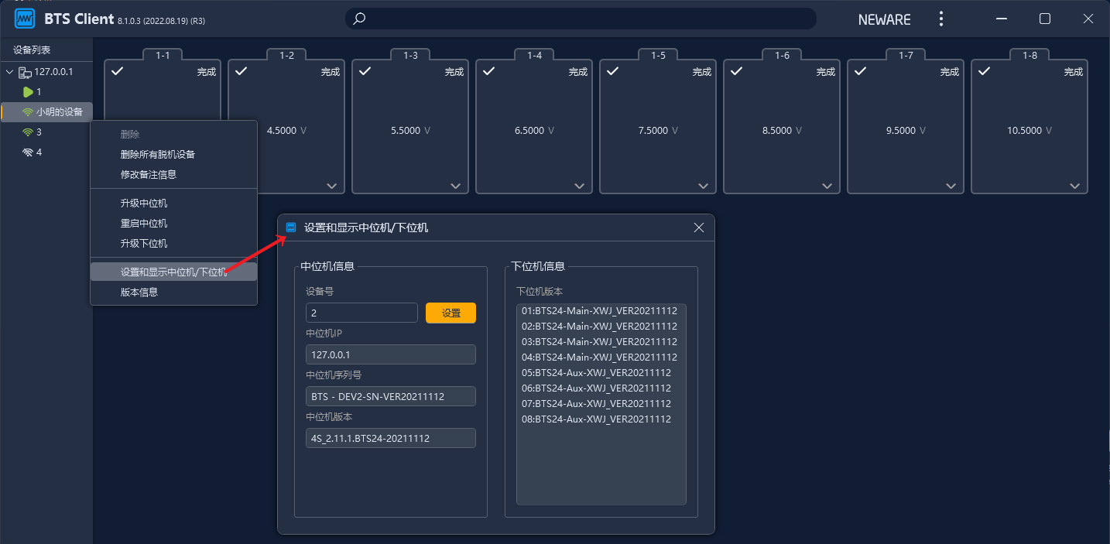Choose 版本信息 from context menu
The image size is (1110, 544).
coord(139,293)
